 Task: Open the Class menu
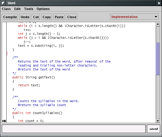6,9
